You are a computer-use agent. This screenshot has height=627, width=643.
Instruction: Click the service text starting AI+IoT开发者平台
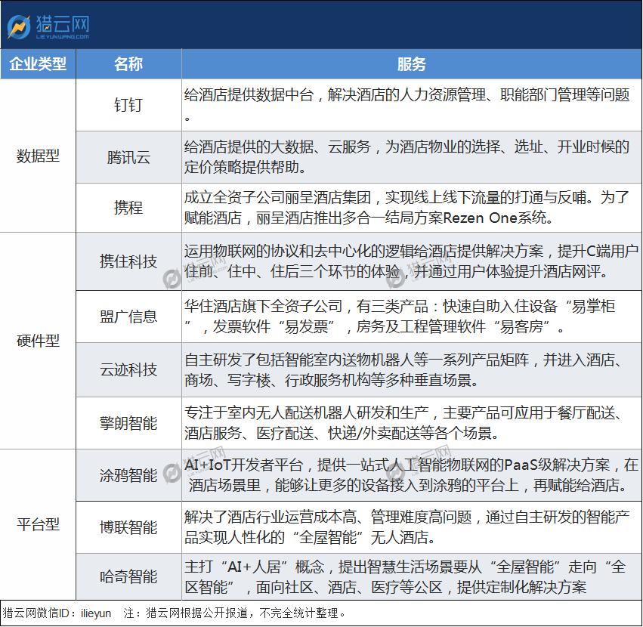411,475
